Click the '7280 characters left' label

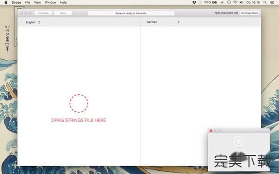226,13
